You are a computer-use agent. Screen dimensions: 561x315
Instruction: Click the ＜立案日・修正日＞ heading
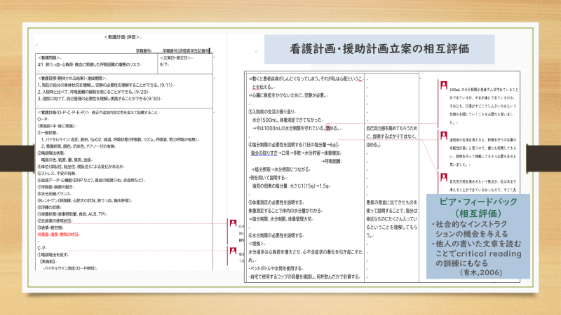point(176,58)
